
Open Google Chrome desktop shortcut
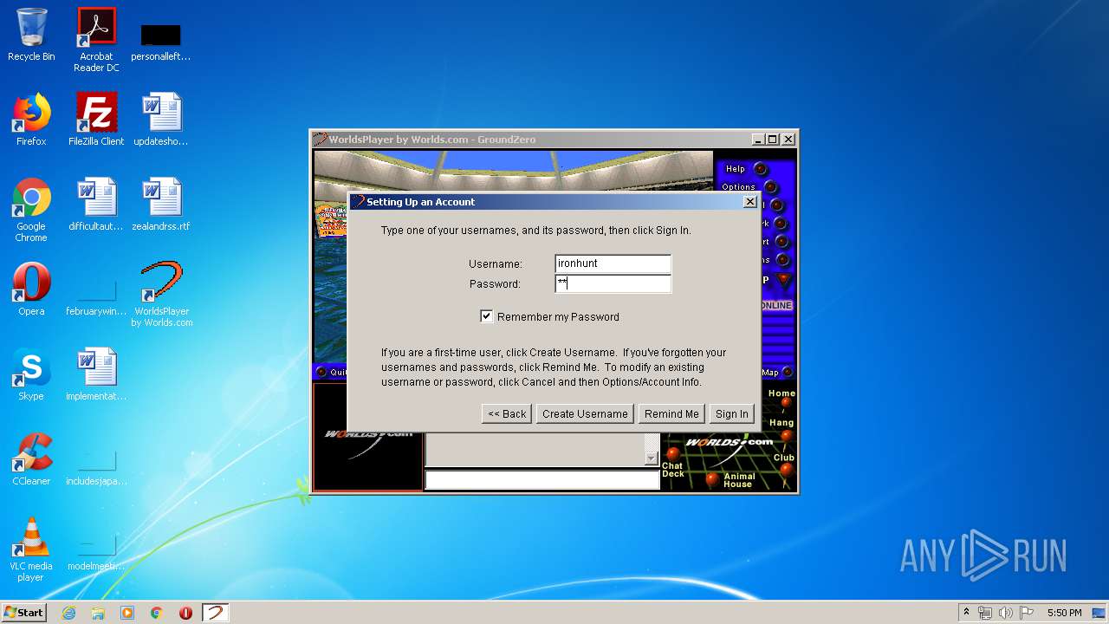31,210
